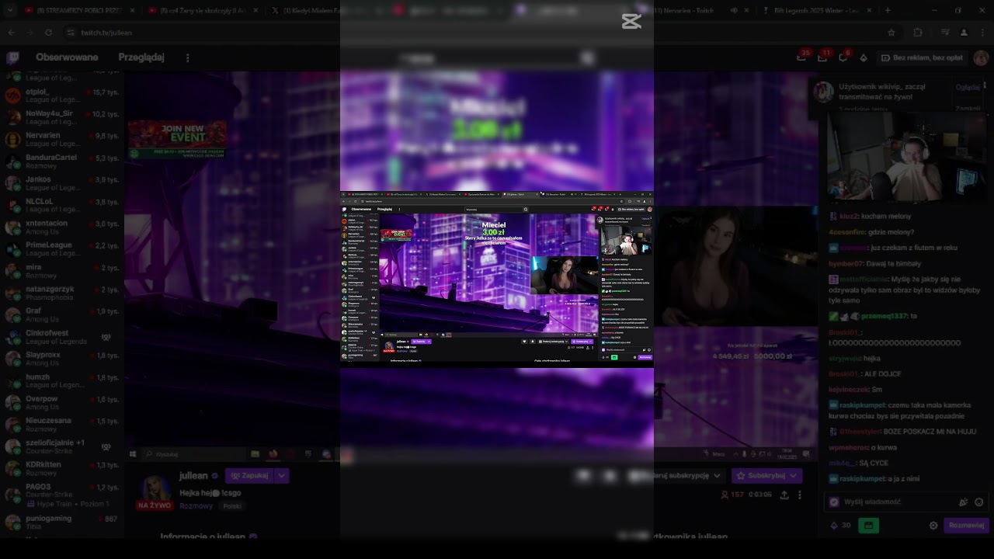Open the browser three-dot menu
This screenshot has width=994, height=559.
(x=982, y=33)
